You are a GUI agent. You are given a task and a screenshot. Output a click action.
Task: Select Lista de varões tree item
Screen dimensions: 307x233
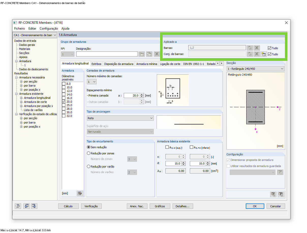pyautogui.click(x=33, y=110)
